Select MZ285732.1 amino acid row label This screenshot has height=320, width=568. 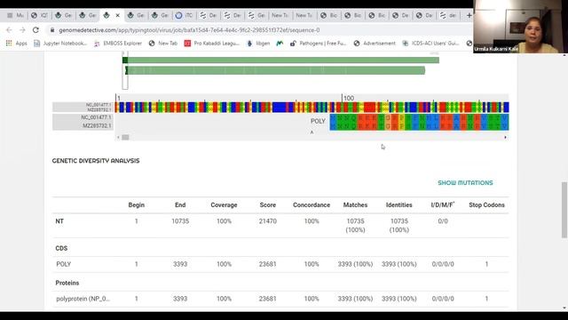(97, 126)
